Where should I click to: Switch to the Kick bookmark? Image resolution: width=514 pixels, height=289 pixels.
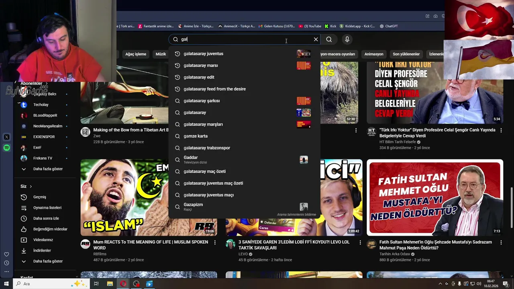(330, 26)
